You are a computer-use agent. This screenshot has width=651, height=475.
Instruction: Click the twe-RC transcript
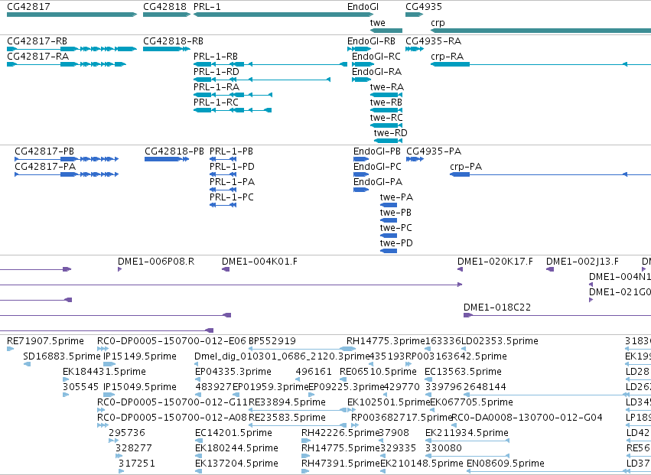tap(386, 125)
